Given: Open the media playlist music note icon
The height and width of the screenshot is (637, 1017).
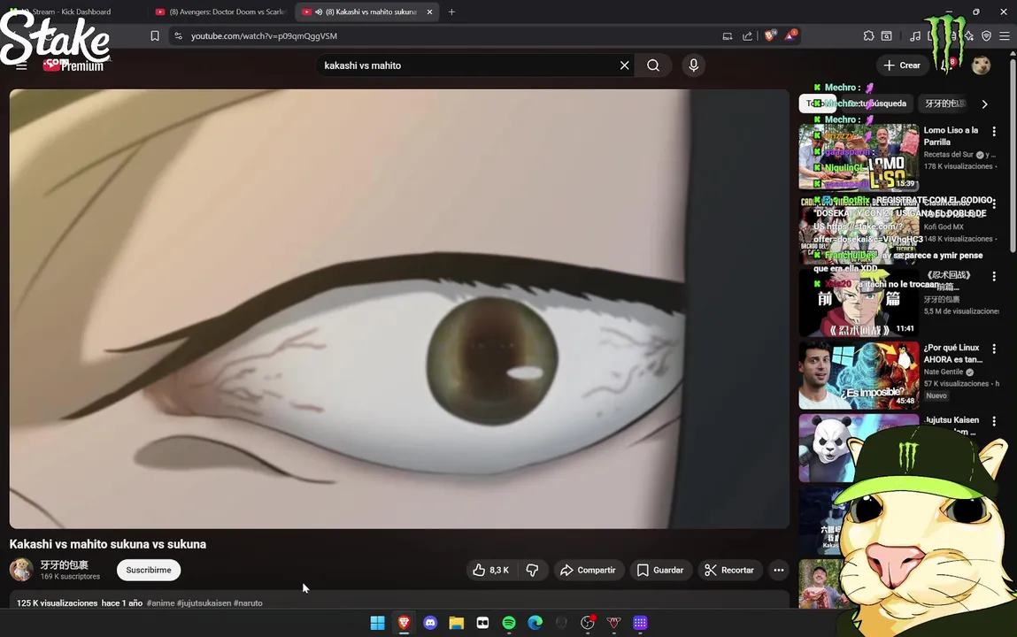Looking at the screenshot, I should pos(914,36).
